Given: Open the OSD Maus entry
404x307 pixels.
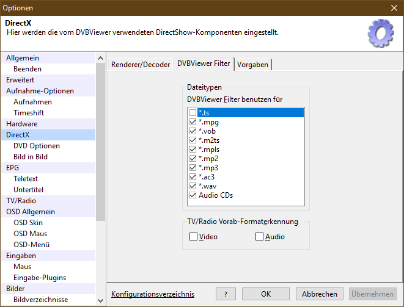Looking at the screenshot, I should (48, 234).
